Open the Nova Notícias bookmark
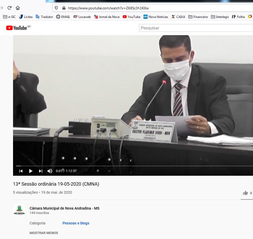This screenshot has height=239, width=253. coord(156,17)
